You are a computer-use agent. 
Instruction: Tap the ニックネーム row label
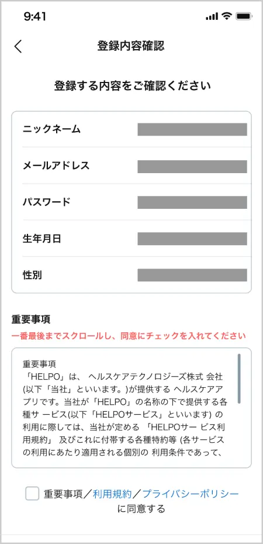coord(51,129)
